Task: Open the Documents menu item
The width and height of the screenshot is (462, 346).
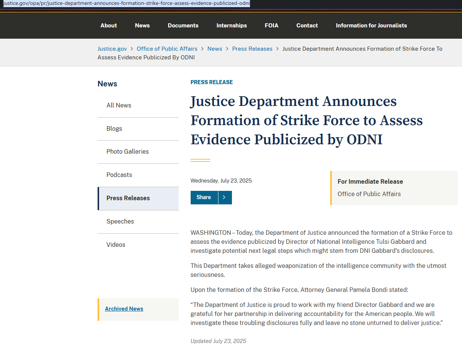Action: pos(183,26)
